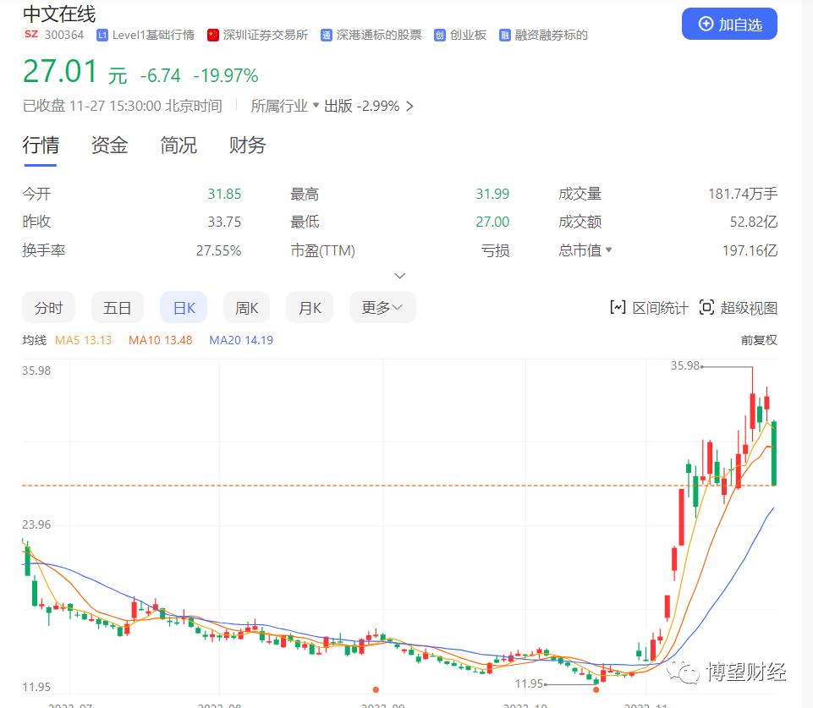Select the 周K chart view

[x=246, y=308]
